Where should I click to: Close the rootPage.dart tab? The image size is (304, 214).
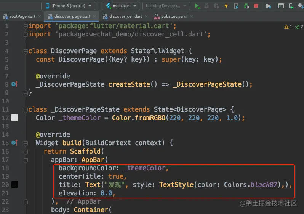(40, 16)
